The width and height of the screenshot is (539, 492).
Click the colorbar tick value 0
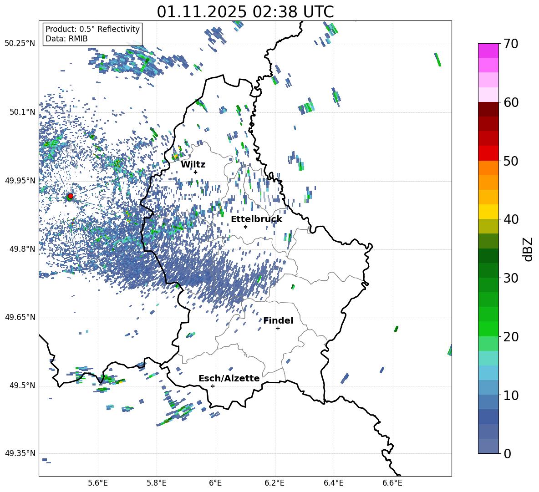coord(508,453)
